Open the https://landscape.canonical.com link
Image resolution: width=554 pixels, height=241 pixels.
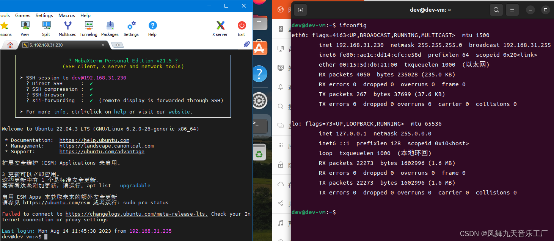[107, 146]
